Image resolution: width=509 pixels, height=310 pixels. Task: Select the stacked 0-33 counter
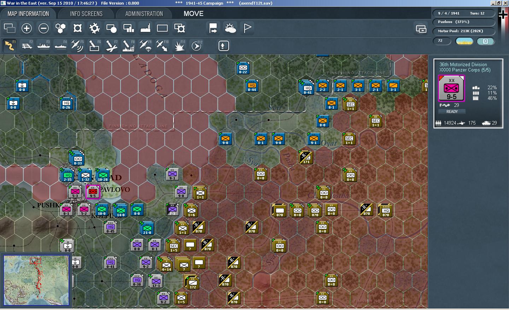pyautogui.click(x=77, y=159)
